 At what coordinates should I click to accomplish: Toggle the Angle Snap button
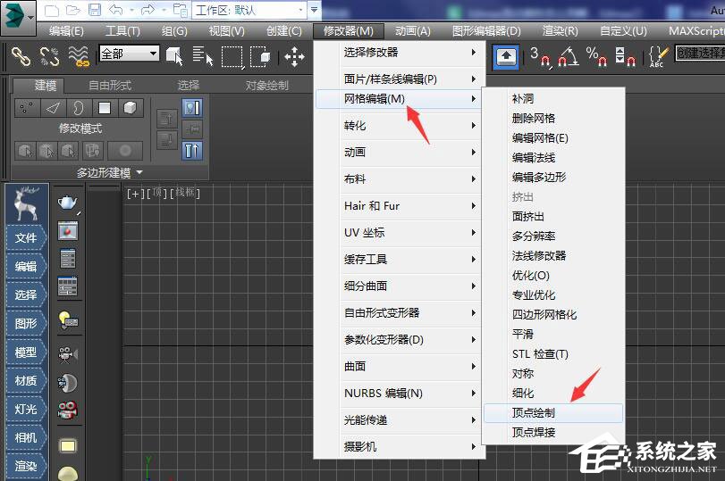pos(568,56)
